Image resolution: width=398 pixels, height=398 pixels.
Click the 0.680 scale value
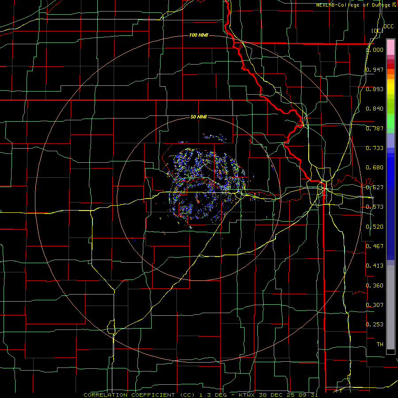coord(375,168)
